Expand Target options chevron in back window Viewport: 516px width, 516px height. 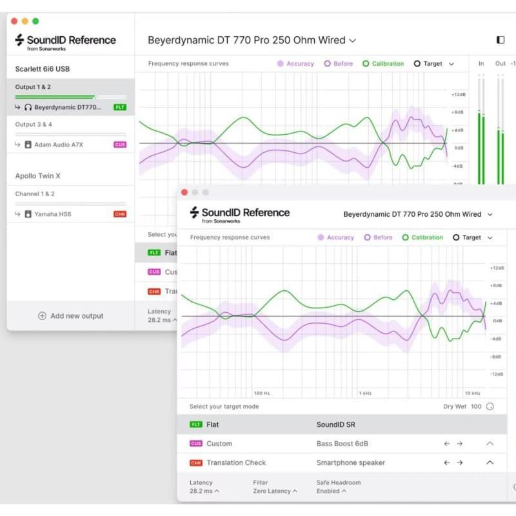click(451, 64)
